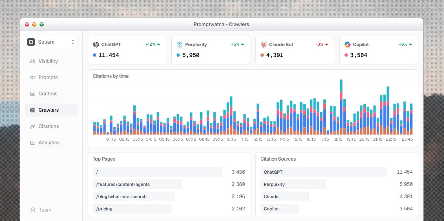Click the -3% change label
The width and height of the screenshot is (444, 221).
coord(319,44)
